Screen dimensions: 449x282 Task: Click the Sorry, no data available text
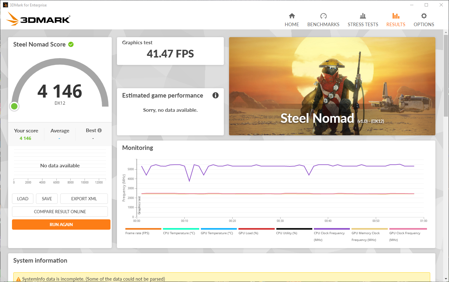pyautogui.click(x=170, y=110)
